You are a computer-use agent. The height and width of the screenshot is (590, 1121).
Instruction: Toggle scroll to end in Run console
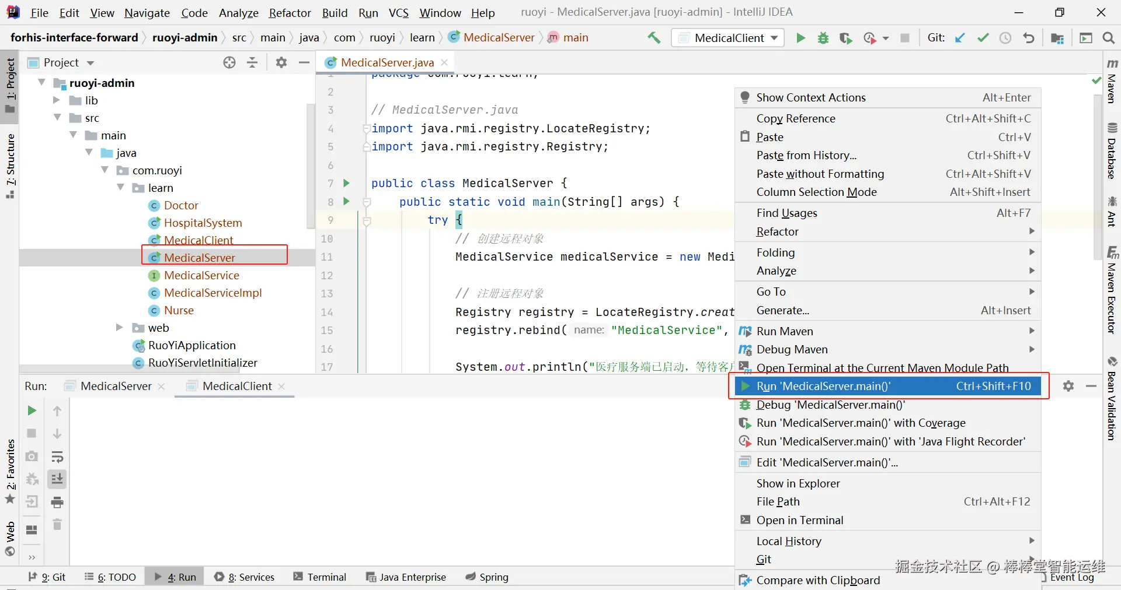coord(57,479)
